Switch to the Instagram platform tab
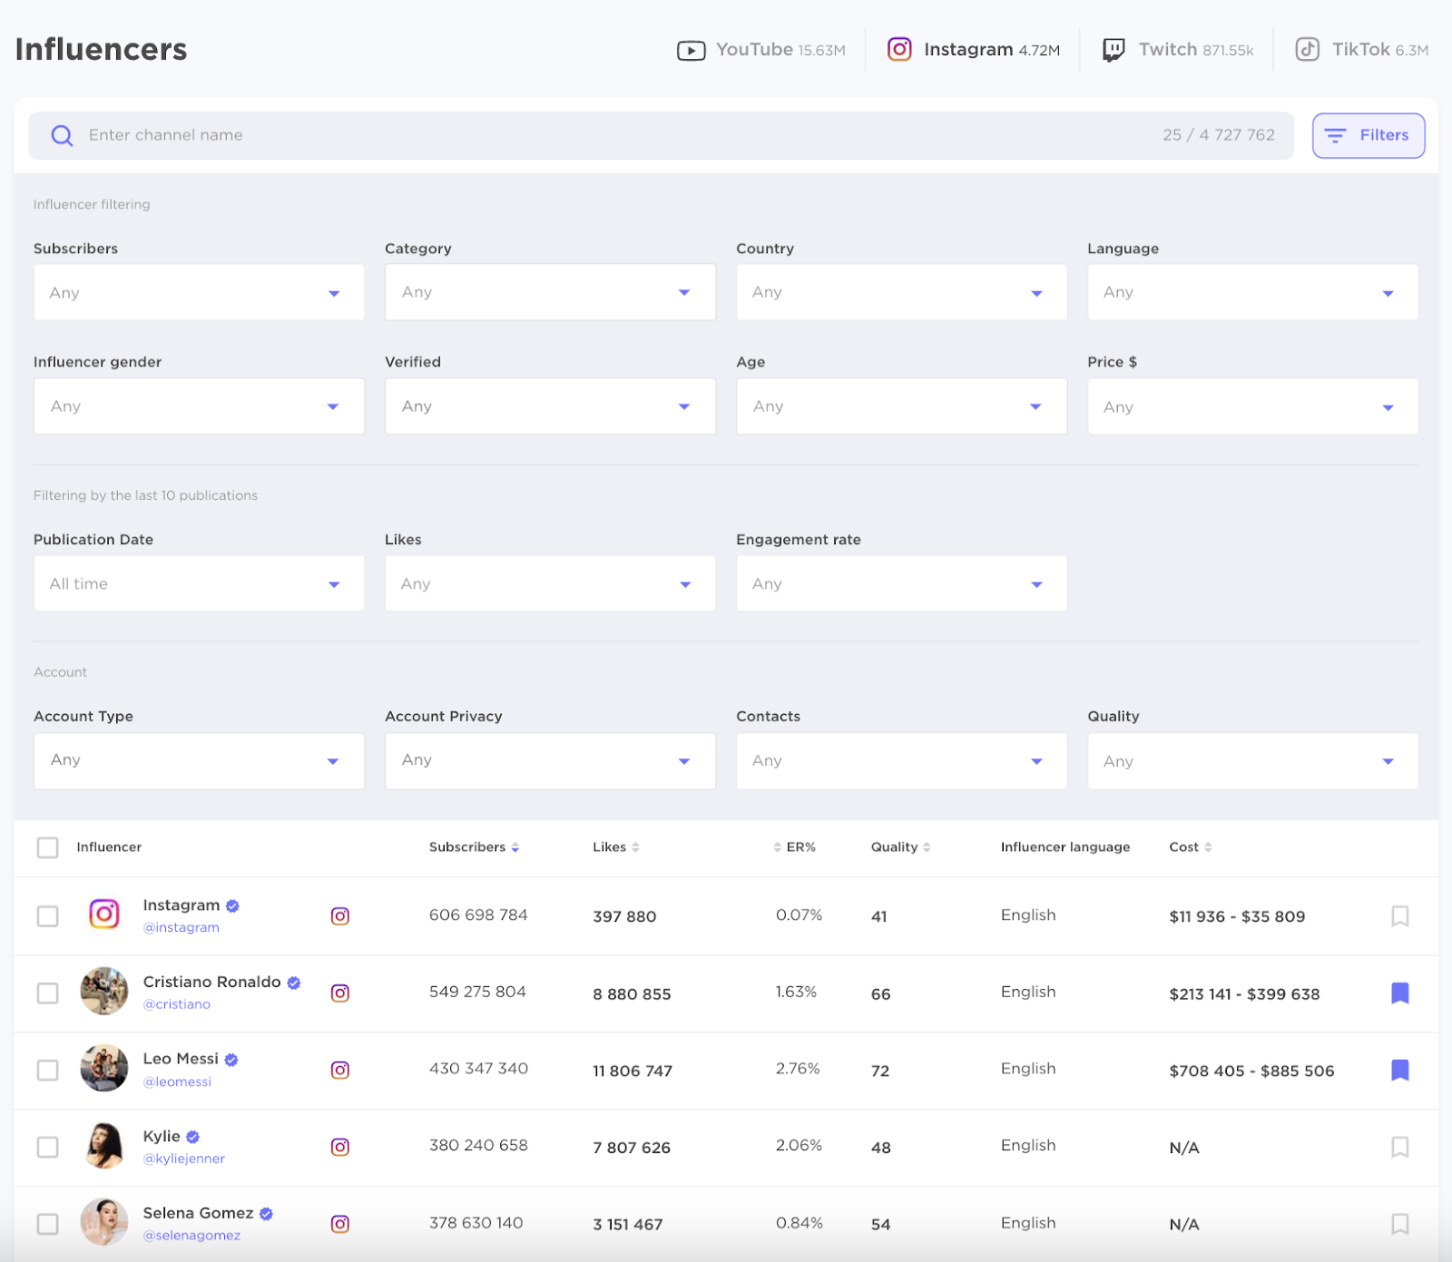1452x1262 pixels. tap(973, 50)
